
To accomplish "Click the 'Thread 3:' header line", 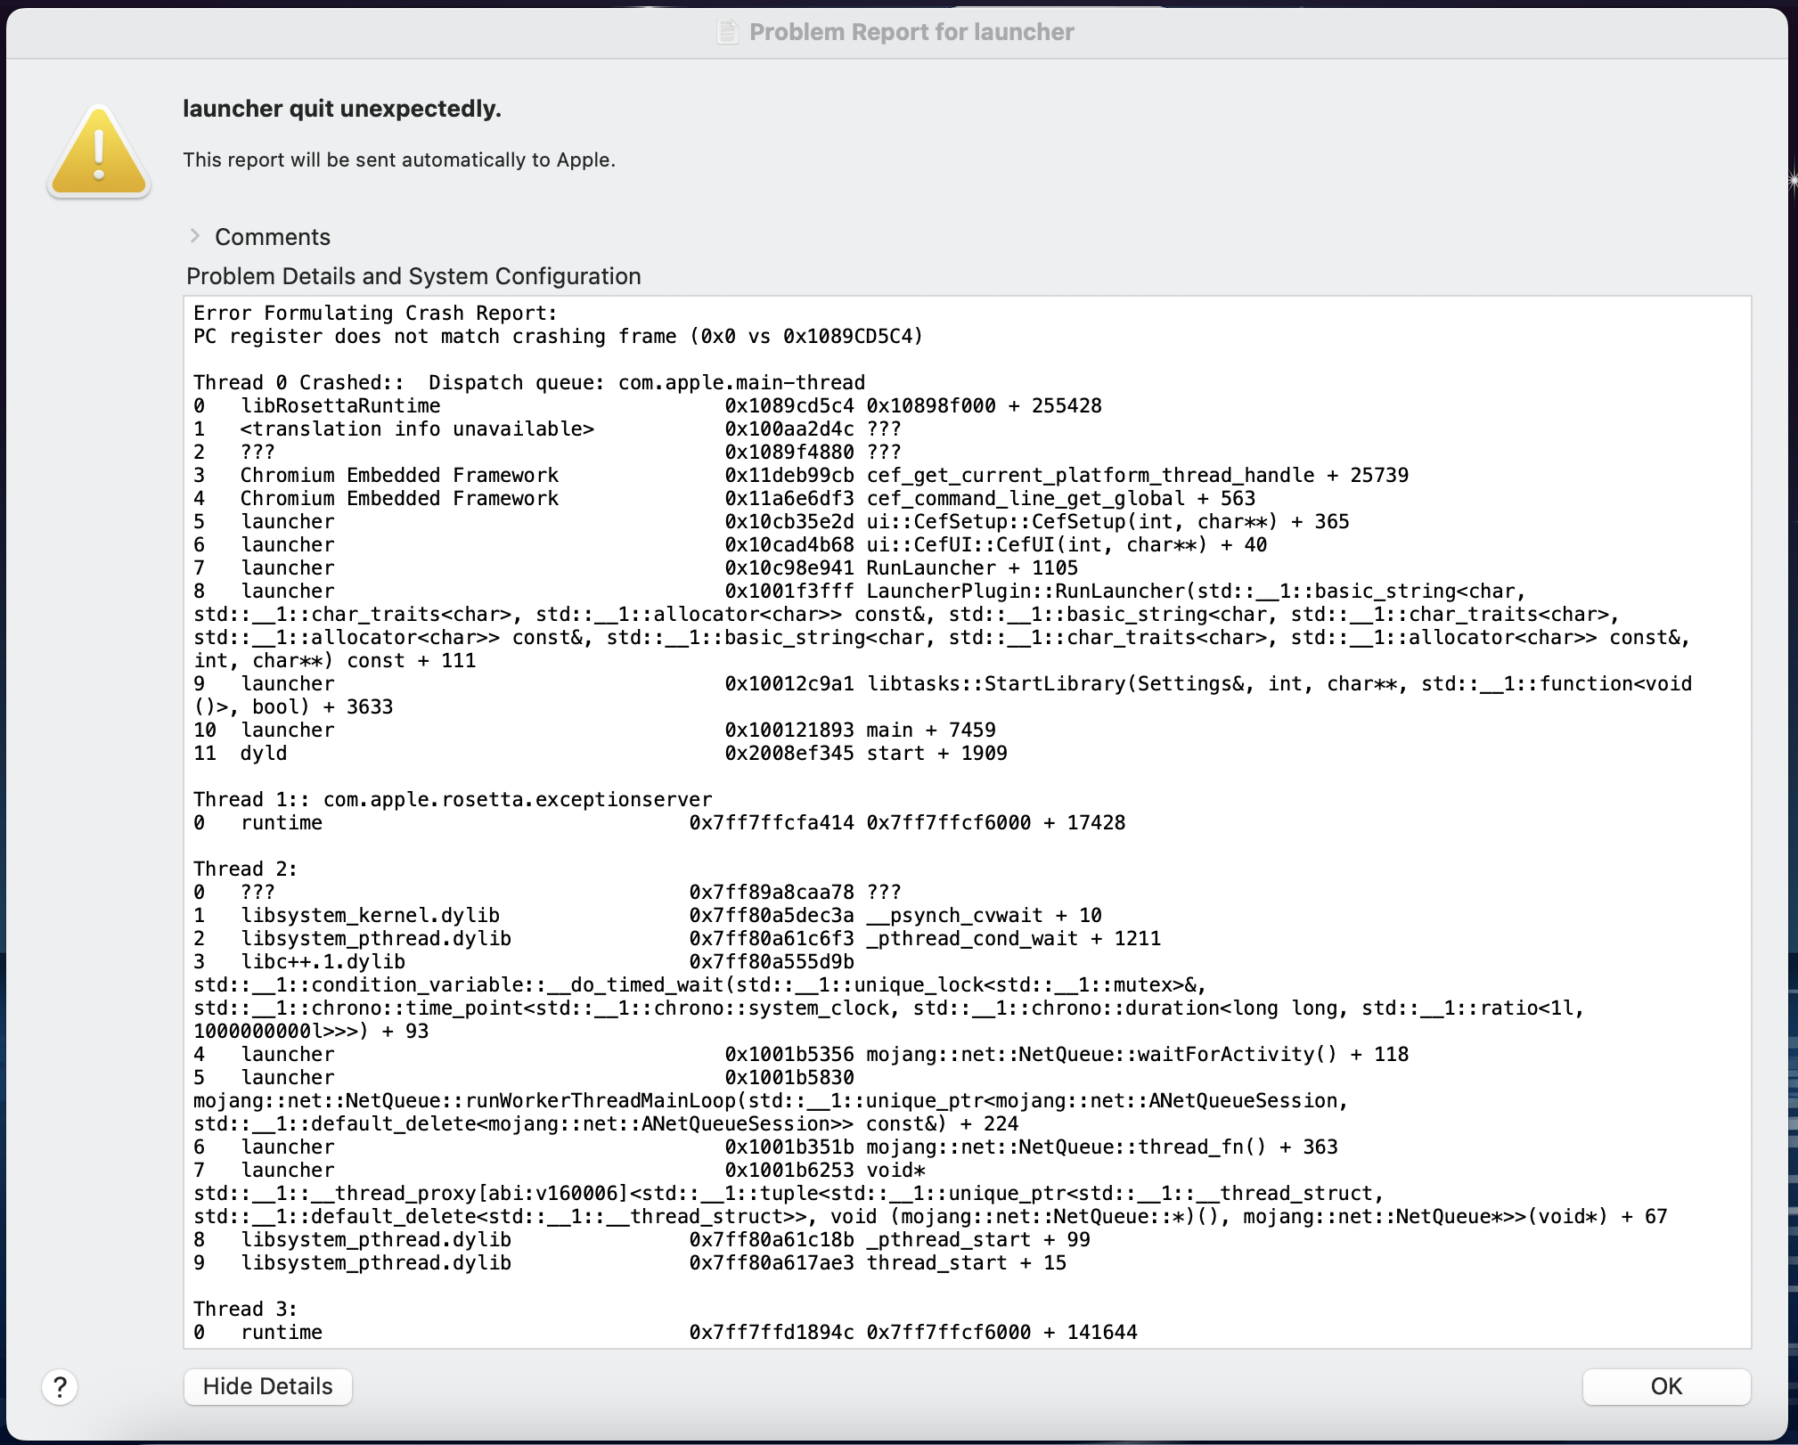I will 245,1309.
